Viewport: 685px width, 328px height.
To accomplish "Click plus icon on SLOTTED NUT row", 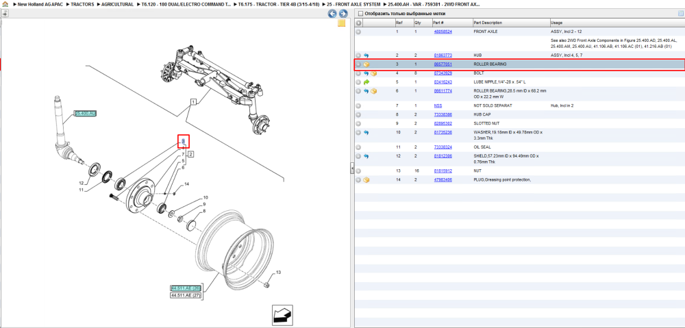I will pyautogui.click(x=358, y=124).
